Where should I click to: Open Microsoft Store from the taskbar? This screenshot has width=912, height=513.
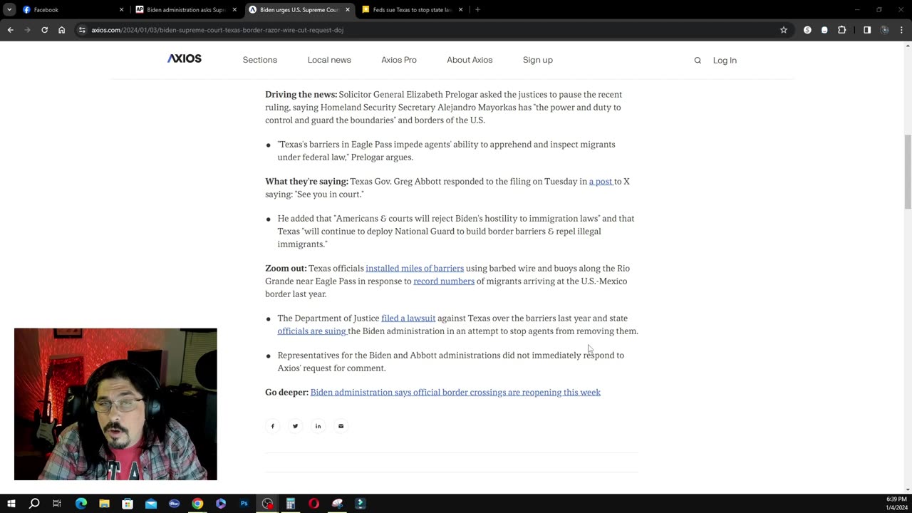click(128, 504)
